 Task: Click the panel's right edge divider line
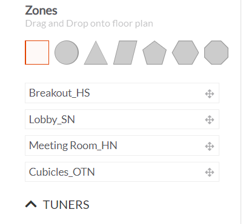click(241, 112)
